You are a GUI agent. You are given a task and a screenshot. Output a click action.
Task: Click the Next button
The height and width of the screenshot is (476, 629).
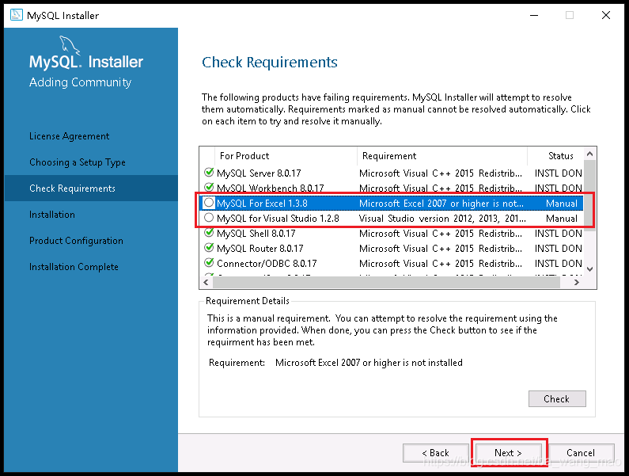tap(508, 453)
